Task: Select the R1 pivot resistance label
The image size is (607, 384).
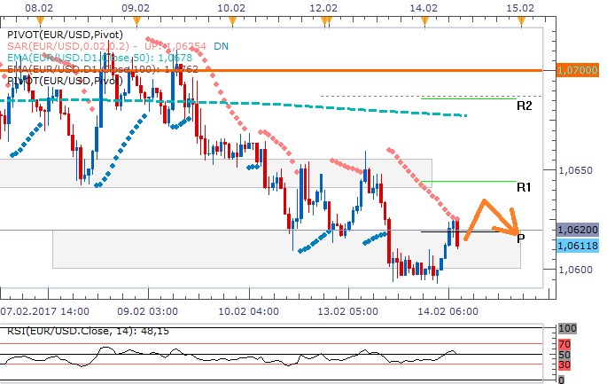Action: 525,188
